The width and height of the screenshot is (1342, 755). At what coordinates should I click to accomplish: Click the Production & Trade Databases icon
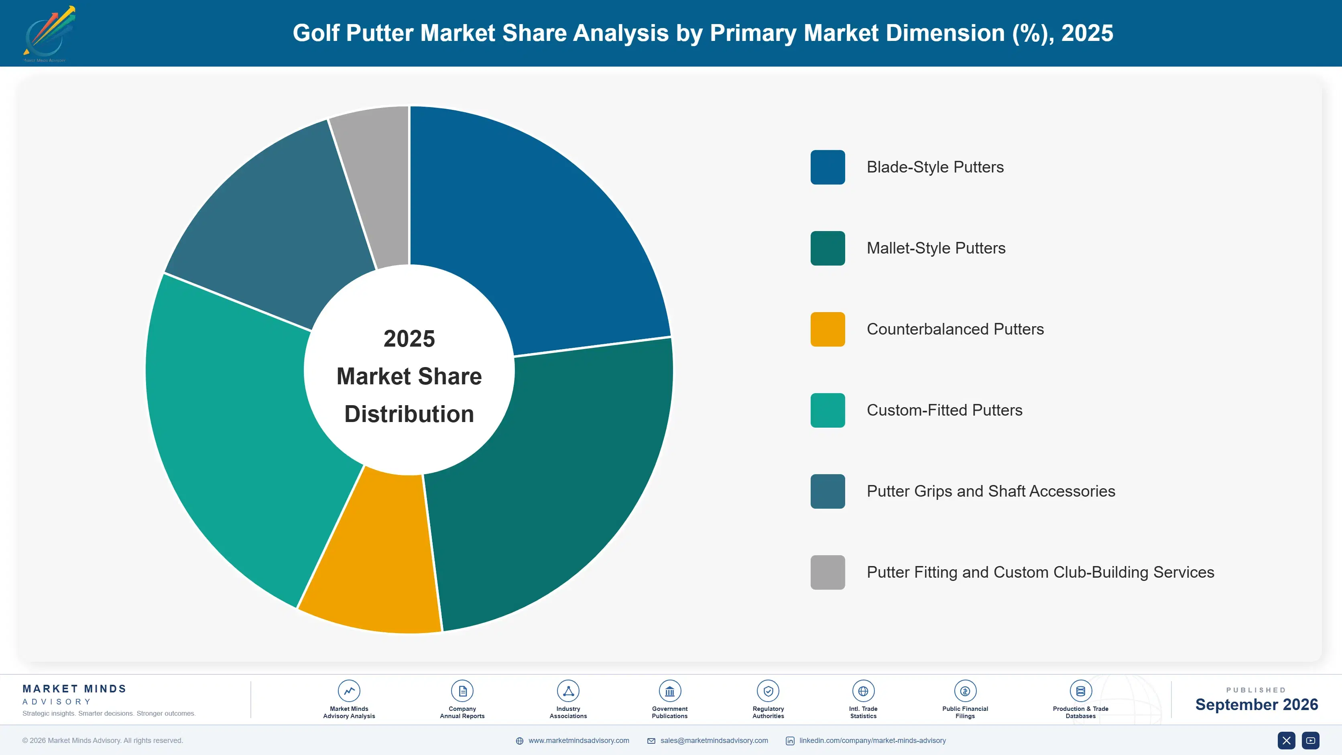click(1080, 691)
